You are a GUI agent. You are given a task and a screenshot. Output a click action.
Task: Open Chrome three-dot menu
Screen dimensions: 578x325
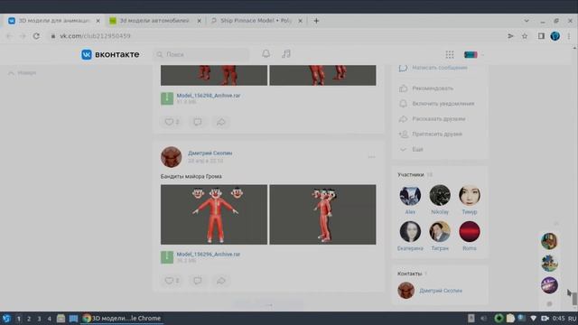pyautogui.click(x=569, y=36)
